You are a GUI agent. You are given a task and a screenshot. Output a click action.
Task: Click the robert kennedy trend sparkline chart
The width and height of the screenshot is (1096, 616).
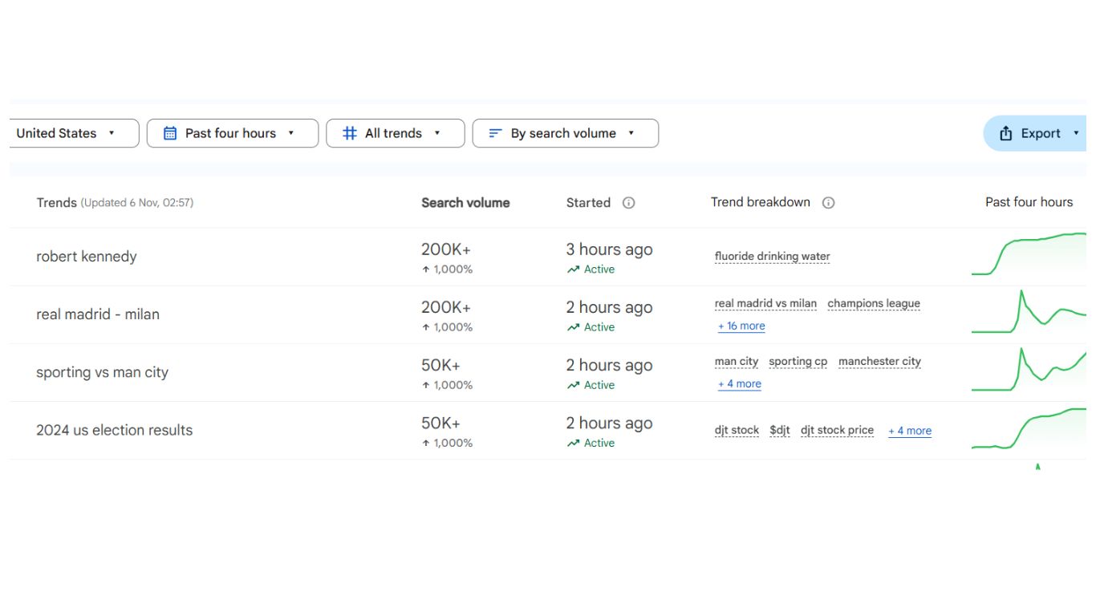pyautogui.click(x=1029, y=254)
